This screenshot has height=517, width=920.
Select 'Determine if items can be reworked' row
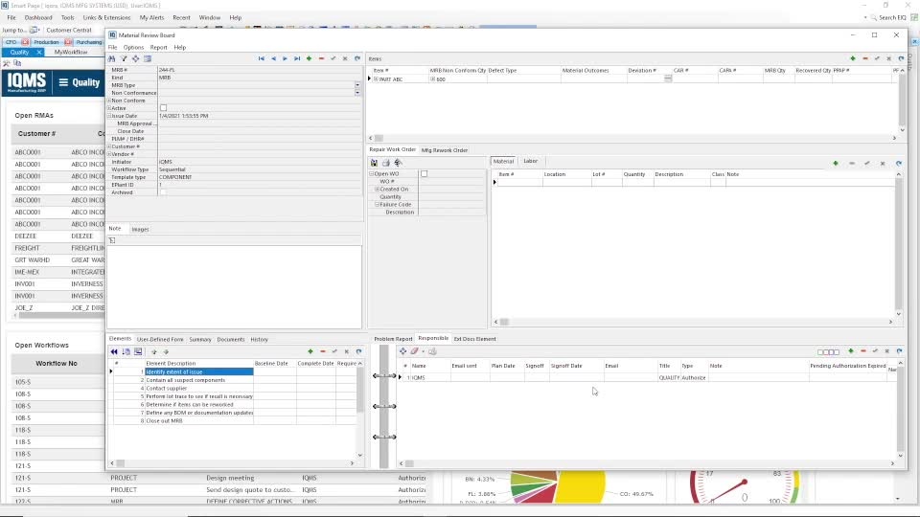tap(199, 404)
